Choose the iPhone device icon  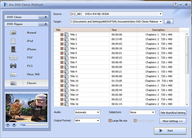(13, 49)
